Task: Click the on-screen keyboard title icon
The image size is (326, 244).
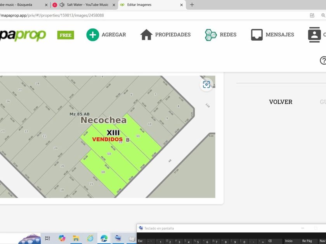Action: 141,228
